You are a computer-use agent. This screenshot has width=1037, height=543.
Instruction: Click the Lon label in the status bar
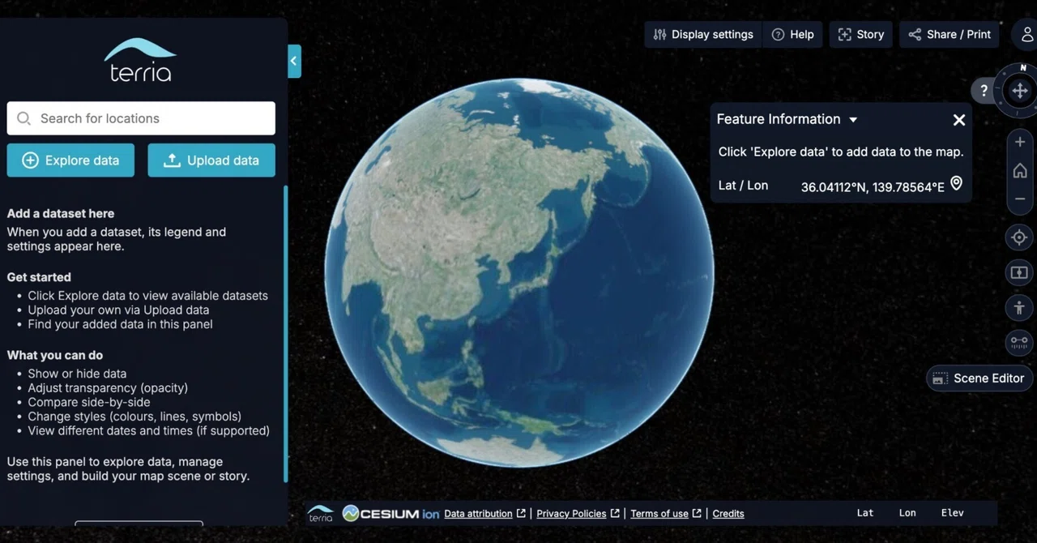pos(907,513)
